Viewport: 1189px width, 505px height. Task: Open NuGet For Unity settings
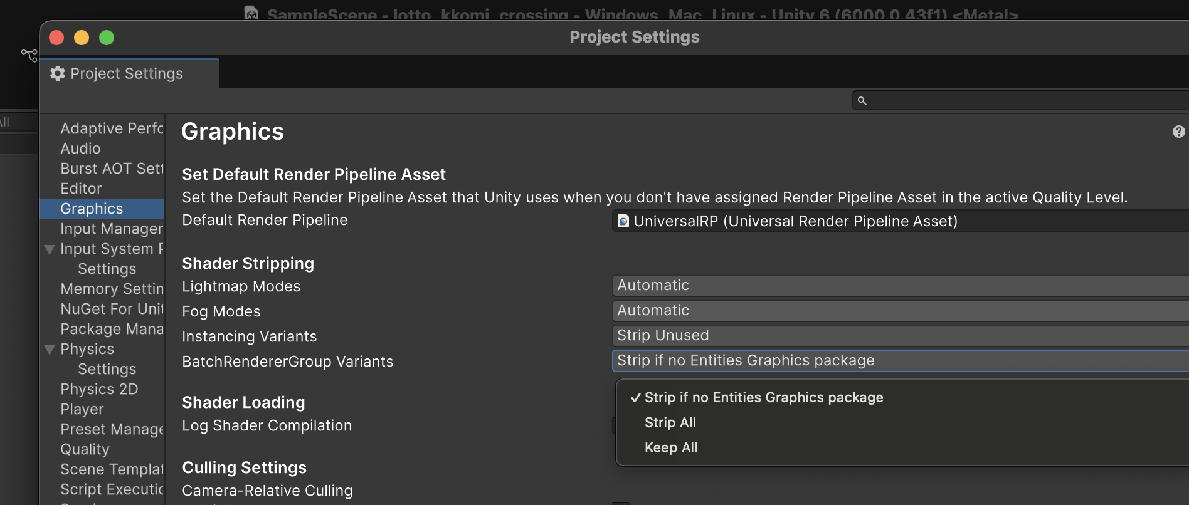coord(112,309)
